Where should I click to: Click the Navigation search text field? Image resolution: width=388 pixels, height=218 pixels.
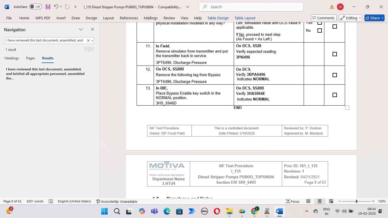[x=45, y=40]
